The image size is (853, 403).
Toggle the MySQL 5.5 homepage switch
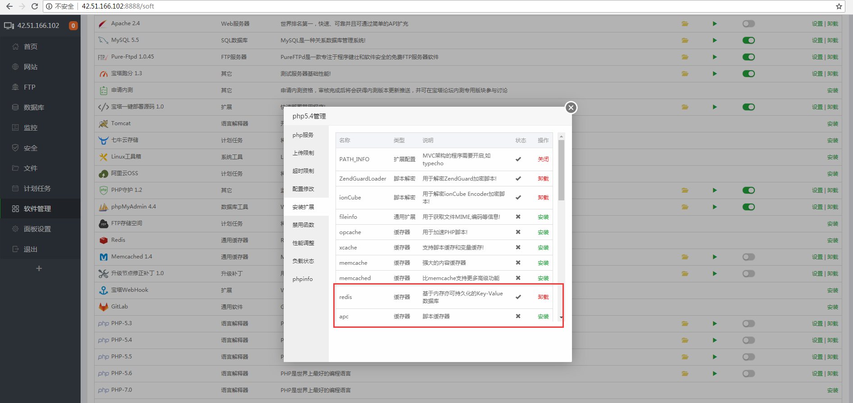[749, 41]
